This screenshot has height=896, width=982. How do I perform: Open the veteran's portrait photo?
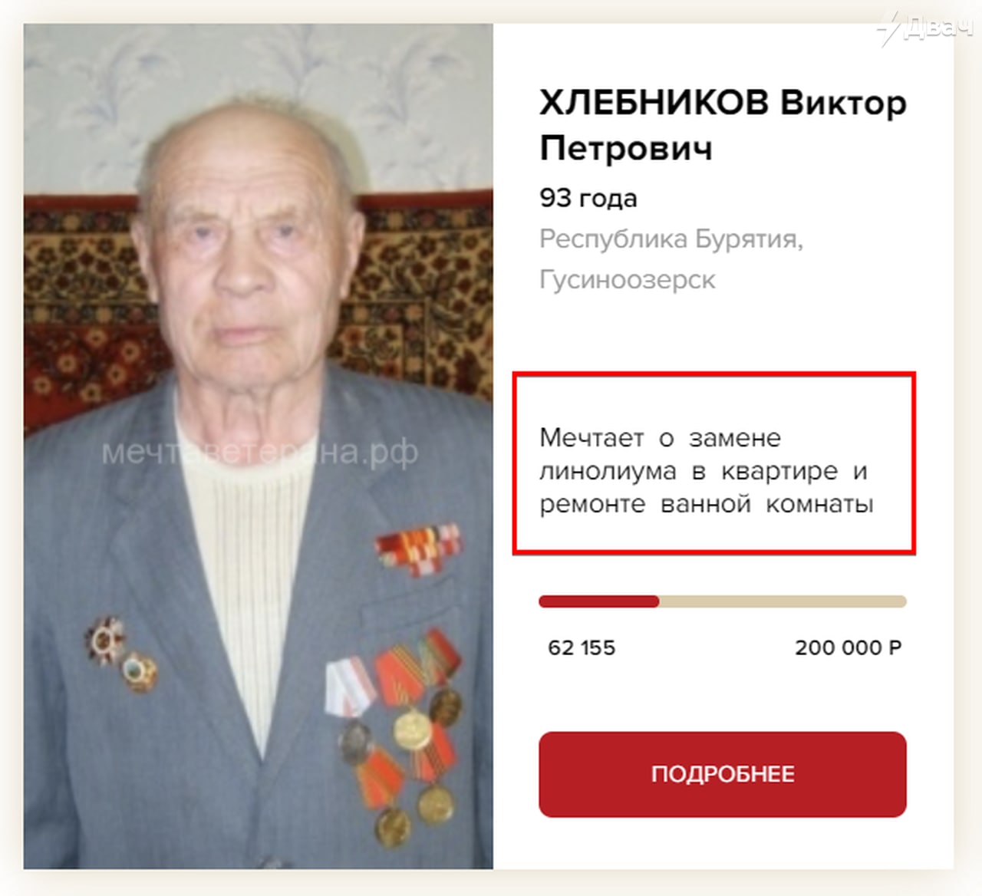(259, 446)
